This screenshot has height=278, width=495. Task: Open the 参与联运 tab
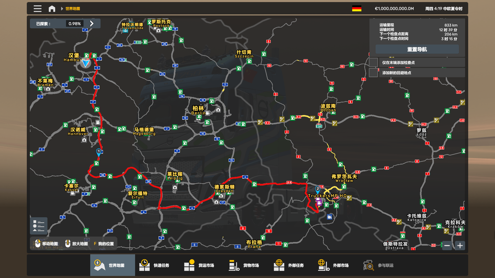coord(382,265)
